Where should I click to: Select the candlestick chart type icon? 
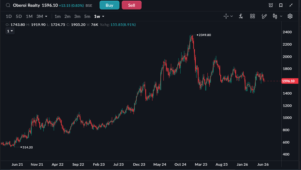click(275, 16)
